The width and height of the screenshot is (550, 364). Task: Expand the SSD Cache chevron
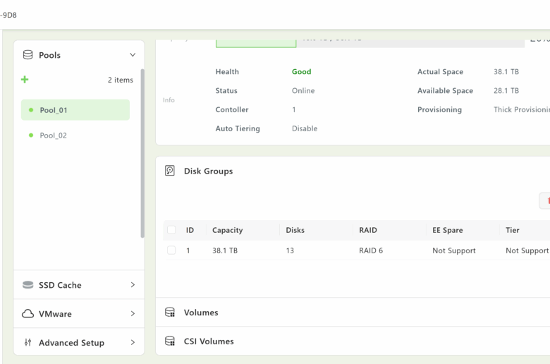[133, 285]
